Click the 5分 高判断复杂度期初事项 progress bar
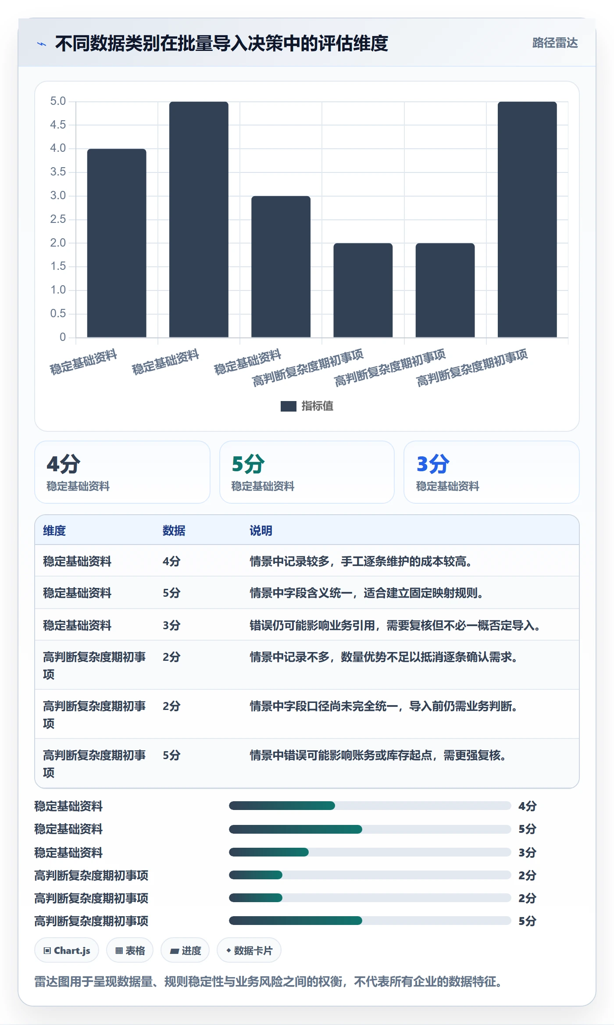 (x=370, y=921)
